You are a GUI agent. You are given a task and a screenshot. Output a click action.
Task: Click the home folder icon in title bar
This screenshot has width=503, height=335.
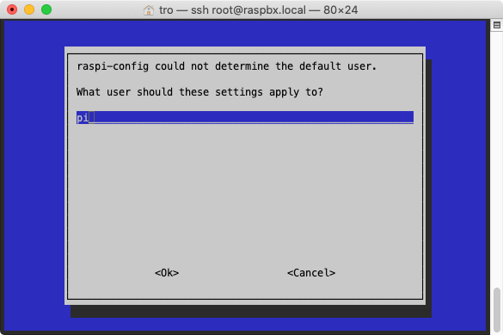[x=148, y=10]
